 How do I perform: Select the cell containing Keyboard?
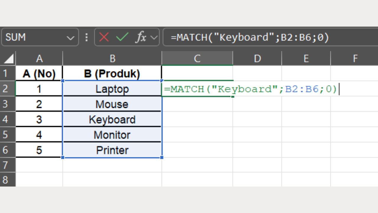click(112, 119)
